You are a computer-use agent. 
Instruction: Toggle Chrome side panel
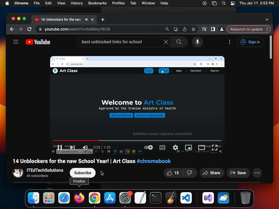213,29
